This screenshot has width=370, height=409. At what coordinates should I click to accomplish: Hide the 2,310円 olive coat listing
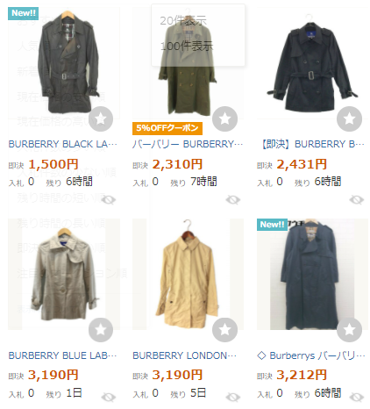(x=233, y=200)
